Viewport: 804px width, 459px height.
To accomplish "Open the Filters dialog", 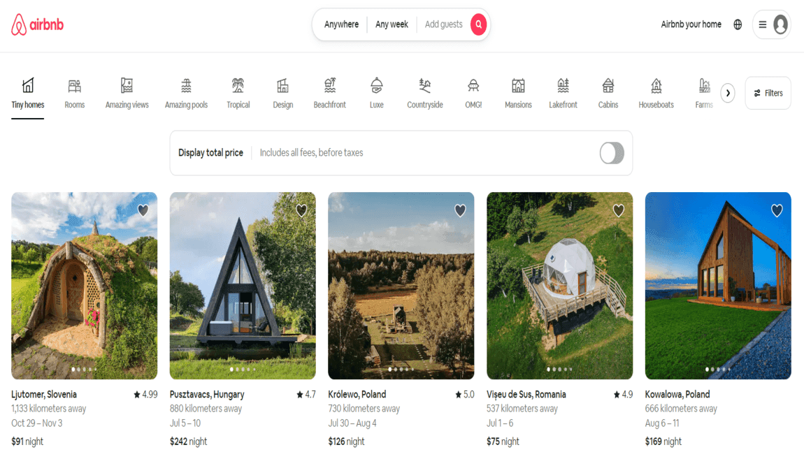I will click(x=768, y=92).
